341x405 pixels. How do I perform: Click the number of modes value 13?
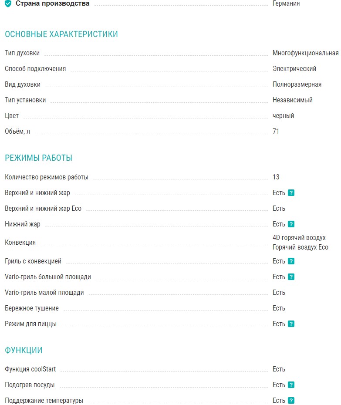point(276,177)
